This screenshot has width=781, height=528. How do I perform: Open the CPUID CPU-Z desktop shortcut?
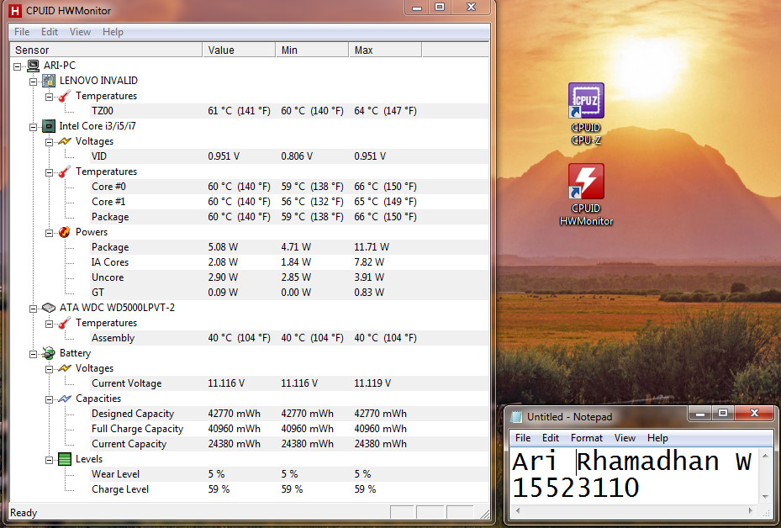586,114
